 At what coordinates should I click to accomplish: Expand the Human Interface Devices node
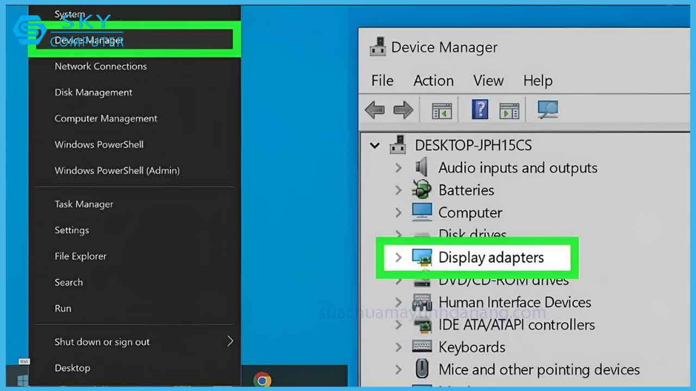(399, 302)
